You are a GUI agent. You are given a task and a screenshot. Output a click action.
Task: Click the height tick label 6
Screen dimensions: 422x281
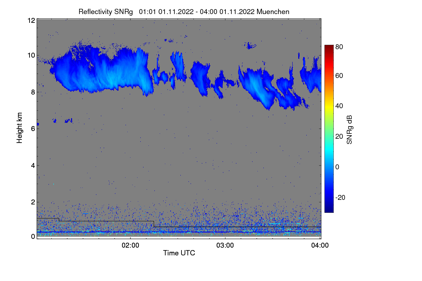coord(32,129)
